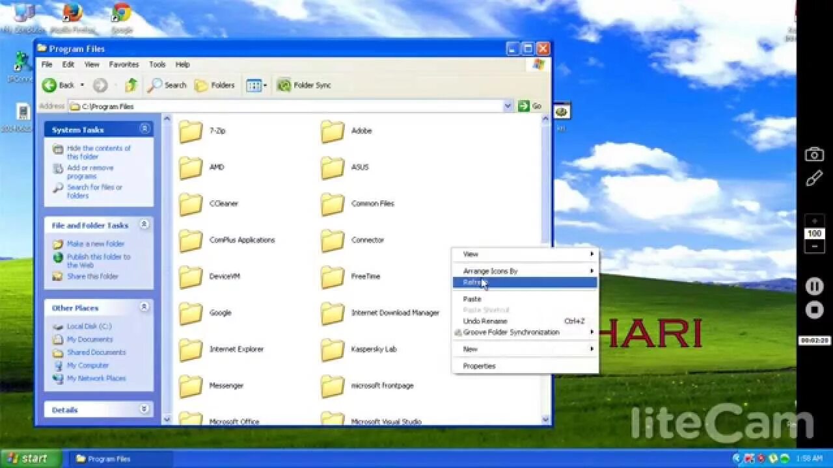Choose Paste in the context menu
The image size is (833, 468).
(x=525, y=299)
